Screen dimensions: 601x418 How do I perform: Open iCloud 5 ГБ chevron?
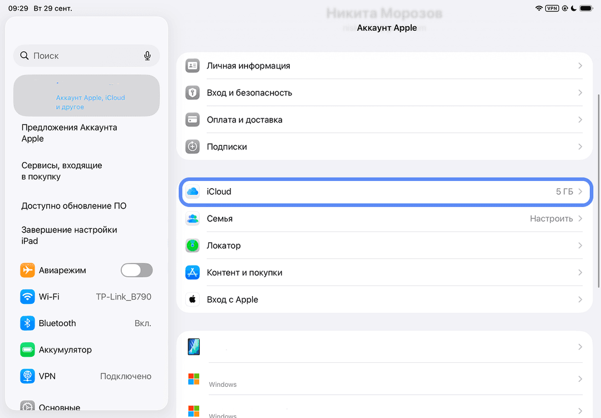(580, 191)
